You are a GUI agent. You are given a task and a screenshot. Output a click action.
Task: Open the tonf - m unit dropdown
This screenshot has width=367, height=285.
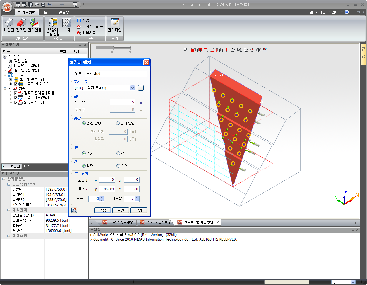[353, 282]
